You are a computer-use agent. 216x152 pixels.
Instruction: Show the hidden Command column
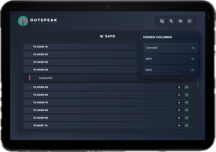[193, 48]
